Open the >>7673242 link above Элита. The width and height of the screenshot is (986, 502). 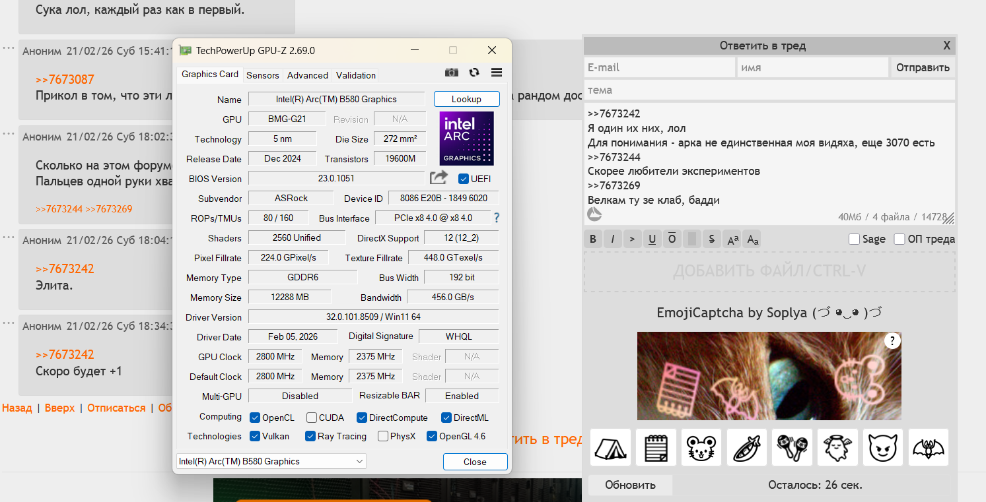[x=65, y=268]
